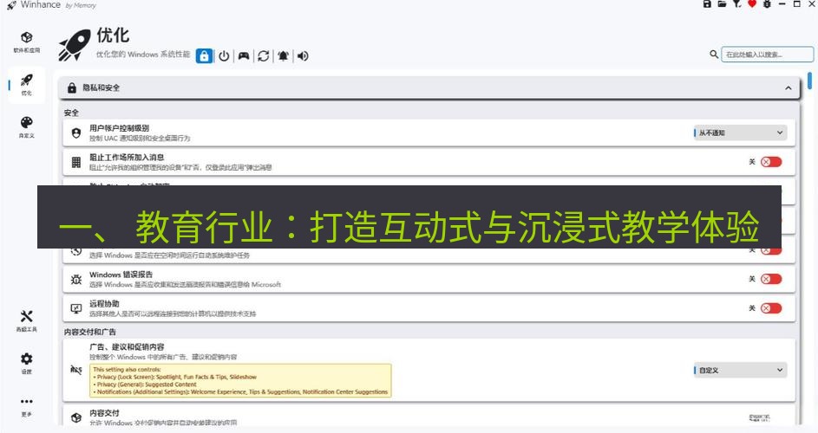
Task: Click the lock icon in 隐私和安全 header
Action: pos(72,88)
